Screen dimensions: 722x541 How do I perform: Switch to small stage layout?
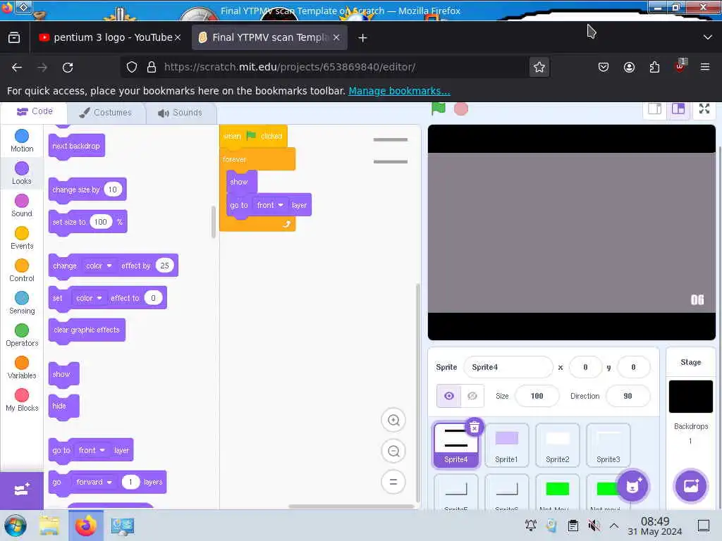pos(654,109)
